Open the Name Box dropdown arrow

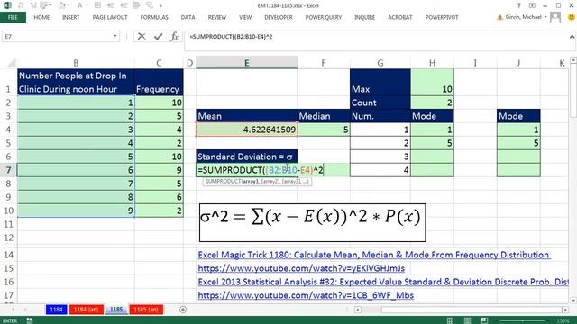(115, 36)
